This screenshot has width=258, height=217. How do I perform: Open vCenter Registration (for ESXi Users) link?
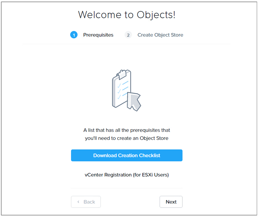[x=127, y=175]
